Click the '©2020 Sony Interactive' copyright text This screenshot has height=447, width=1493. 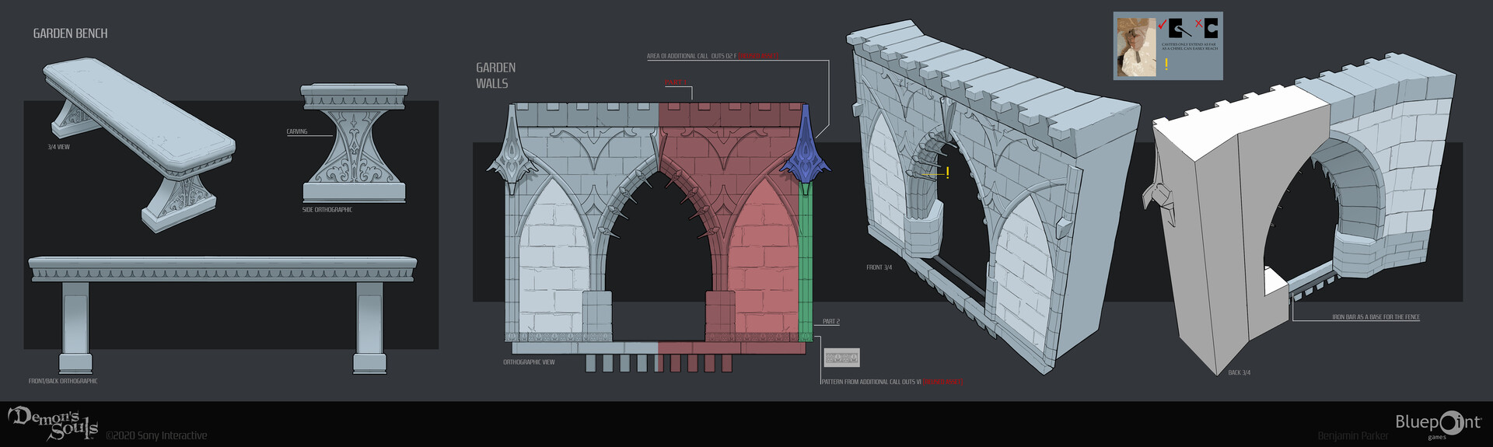tap(156, 435)
